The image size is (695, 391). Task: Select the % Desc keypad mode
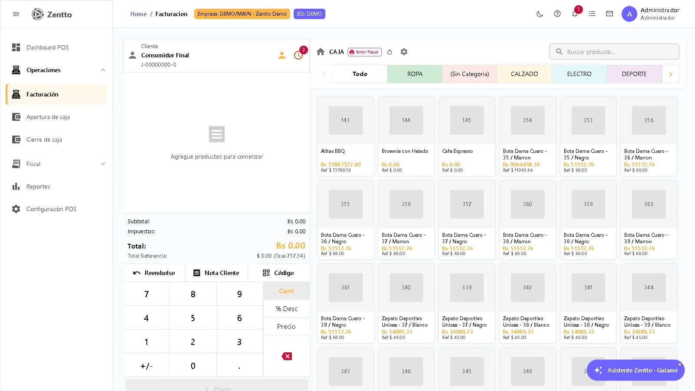pyautogui.click(x=286, y=309)
